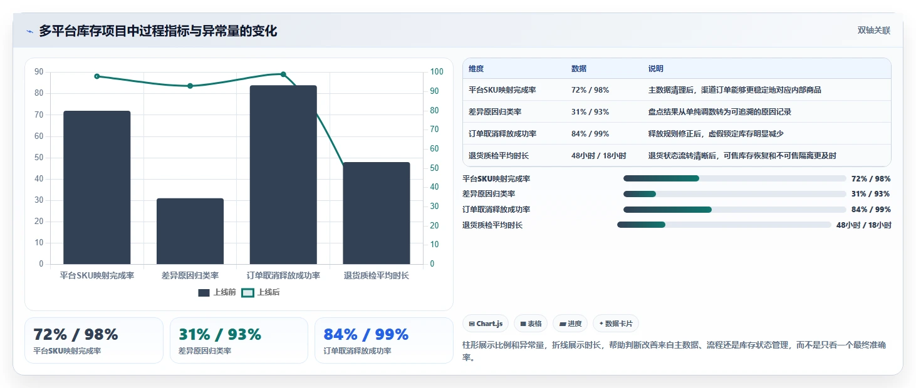Click line point above 平台SKU映射完成率 bar
This screenshot has height=388, width=916.
tap(97, 76)
